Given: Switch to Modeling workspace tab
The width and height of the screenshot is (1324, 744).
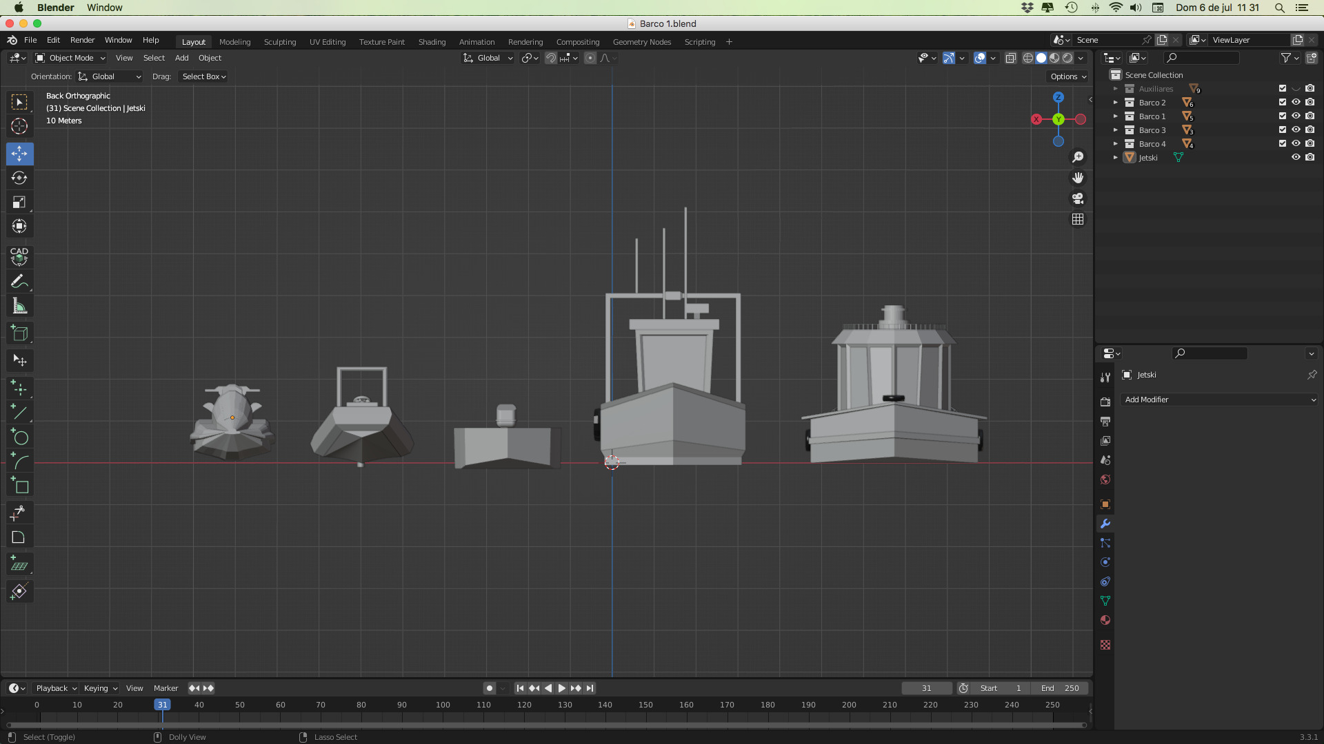Looking at the screenshot, I should pos(234,42).
